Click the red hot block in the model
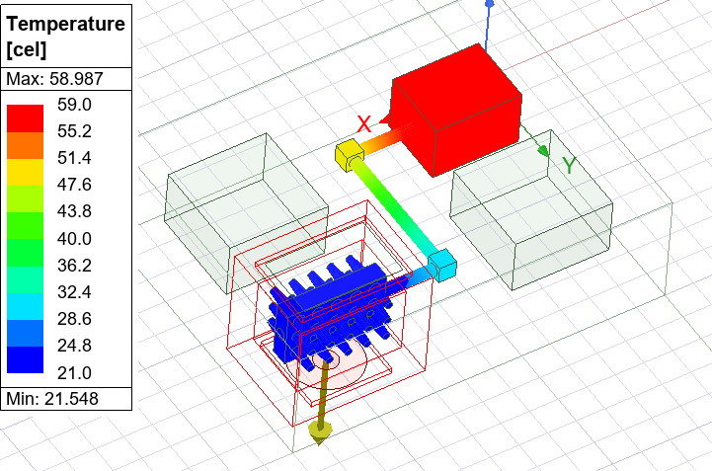The image size is (712, 471). coord(455,110)
